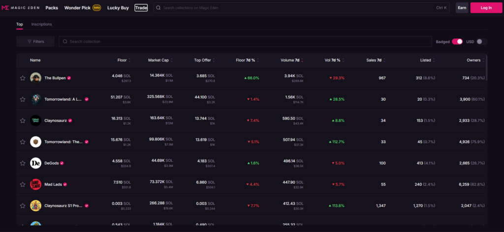Click the magnifier in Search collection box

tap(65, 42)
